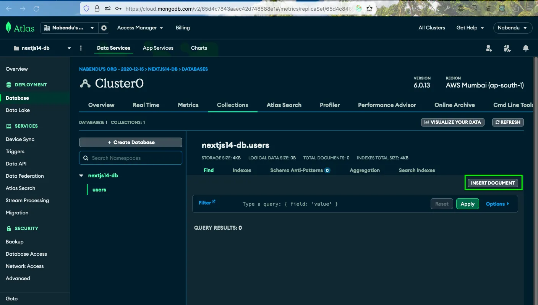Viewport: 538px width, 305px height.
Task: Click the notes and pencil extension icon
Action: 475,8
